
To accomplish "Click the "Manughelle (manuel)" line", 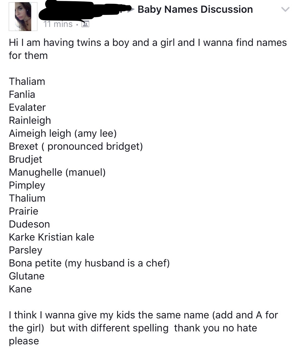I will click(x=57, y=172).
